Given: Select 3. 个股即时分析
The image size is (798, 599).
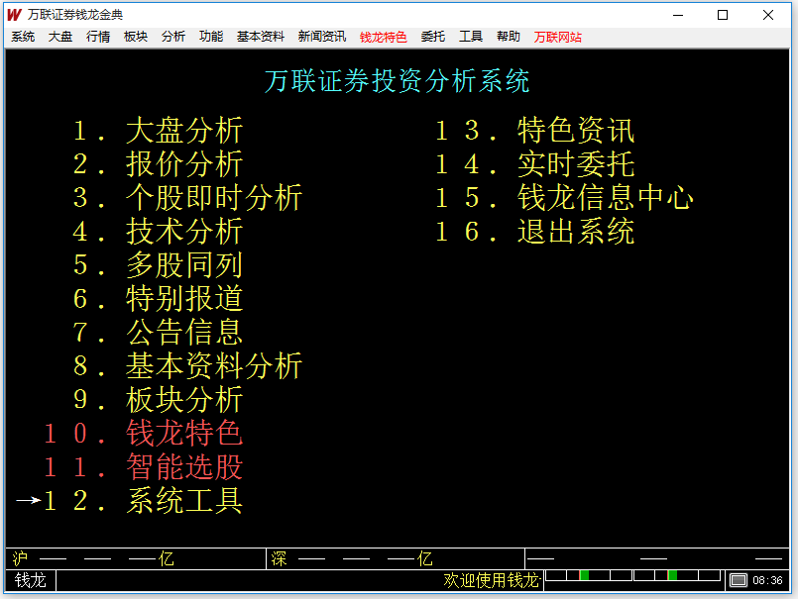Looking at the screenshot, I should pyautogui.click(x=187, y=198).
